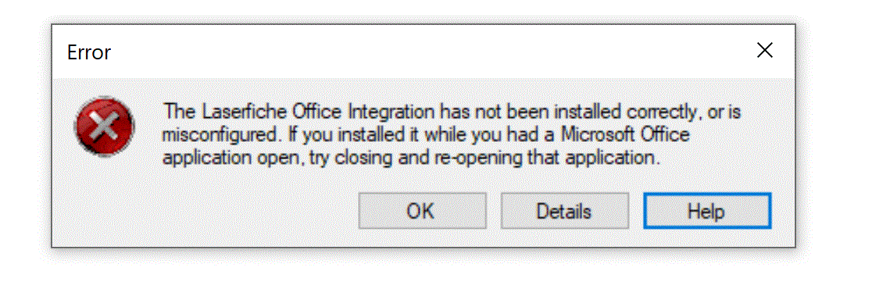Click the Help button

(707, 211)
